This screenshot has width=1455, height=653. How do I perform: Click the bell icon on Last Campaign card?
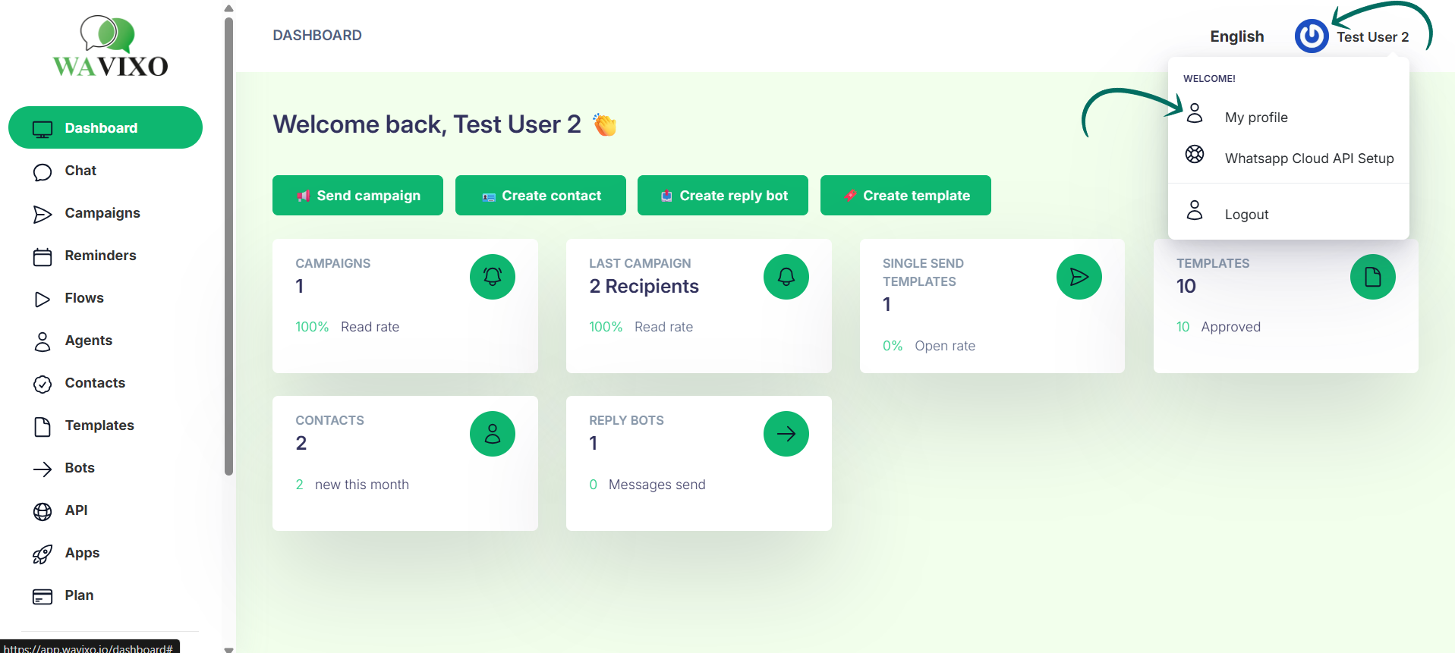coord(786,277)
